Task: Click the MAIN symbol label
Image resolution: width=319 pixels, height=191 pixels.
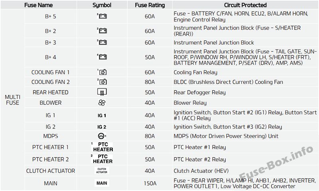Action: pos(102,183)
